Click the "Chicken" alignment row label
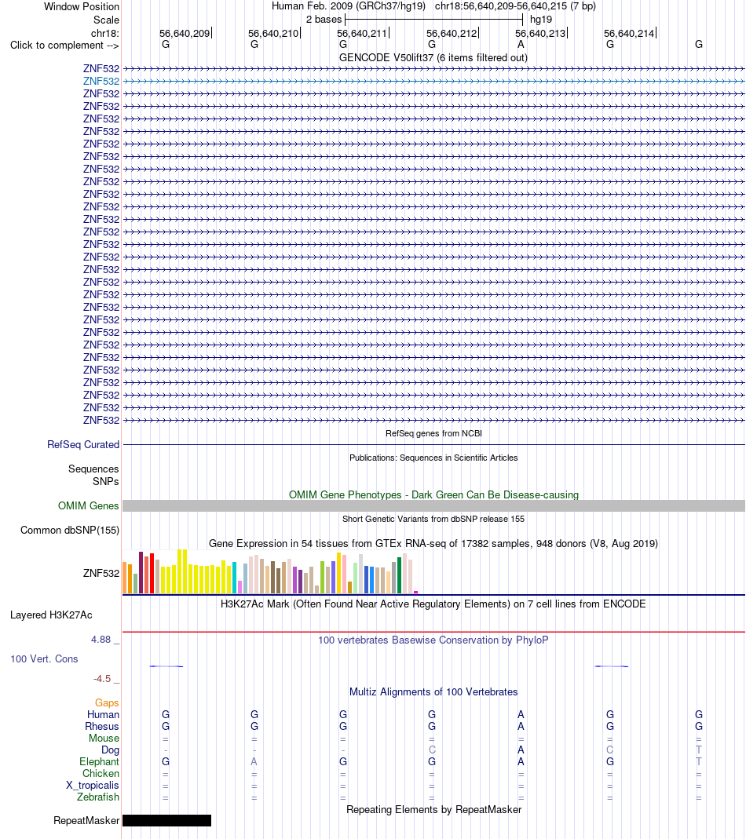 (x=101, y=773)
